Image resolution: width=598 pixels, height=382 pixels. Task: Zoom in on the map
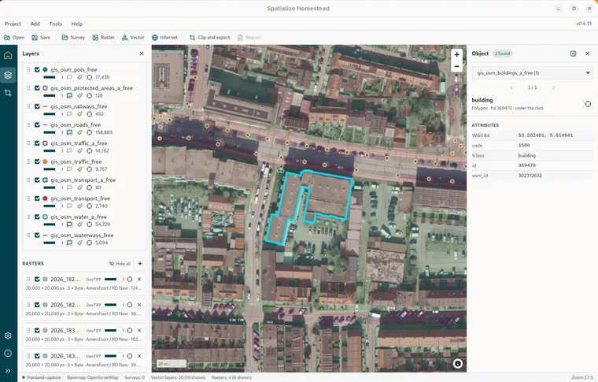point(456,54)
